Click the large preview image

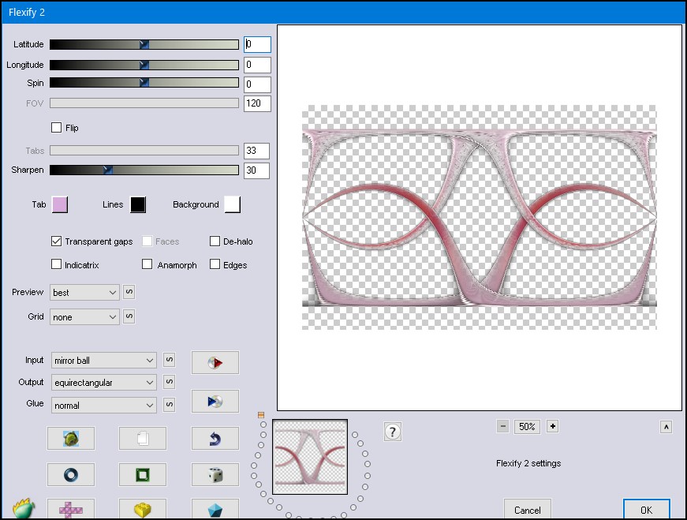[480, 218]
